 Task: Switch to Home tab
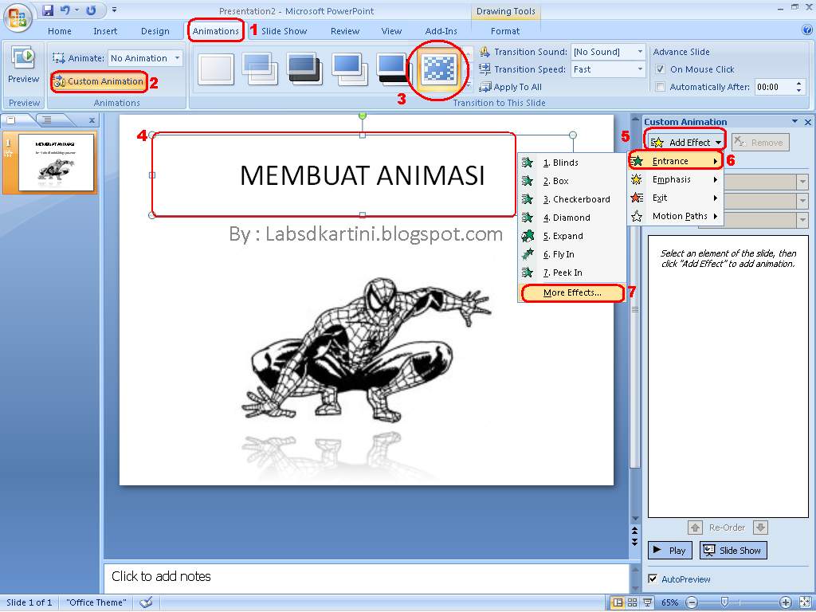click(59, 31)
